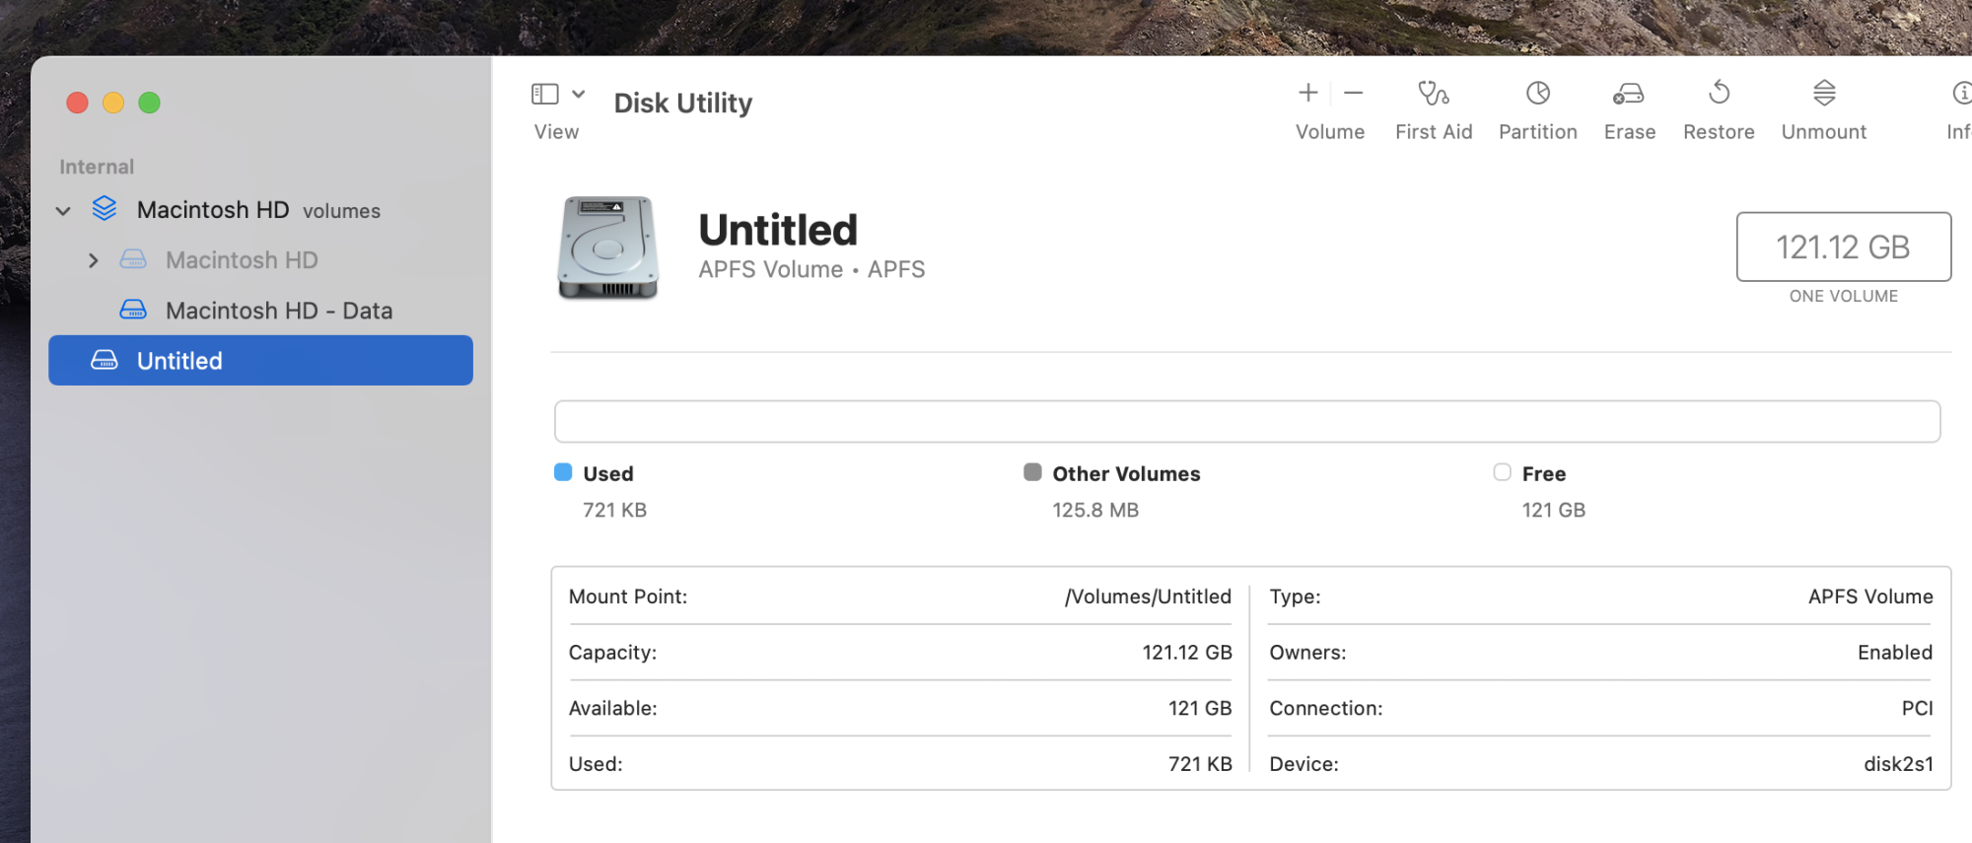Click the gray Other Volumes swatch
1972x843 pixels.
[1032, 472]
